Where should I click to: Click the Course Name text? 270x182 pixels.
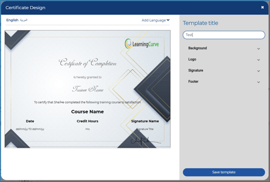(x=87, y=111)
